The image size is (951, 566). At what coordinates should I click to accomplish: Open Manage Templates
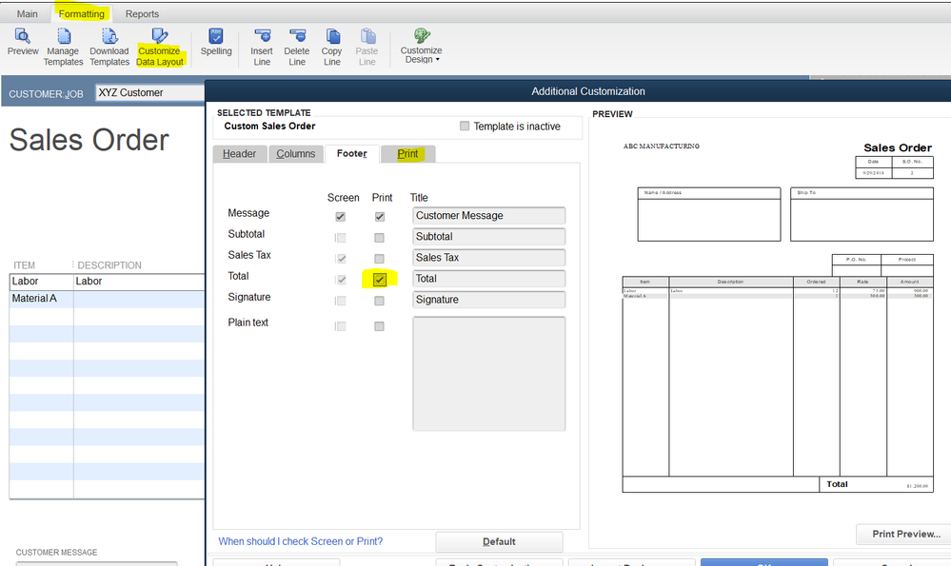coord(63,47)
